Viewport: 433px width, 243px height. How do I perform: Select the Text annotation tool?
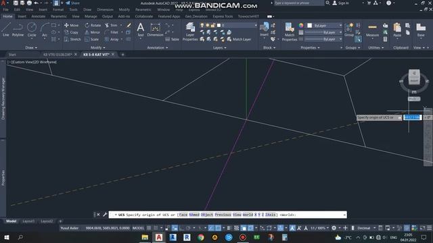141,30
